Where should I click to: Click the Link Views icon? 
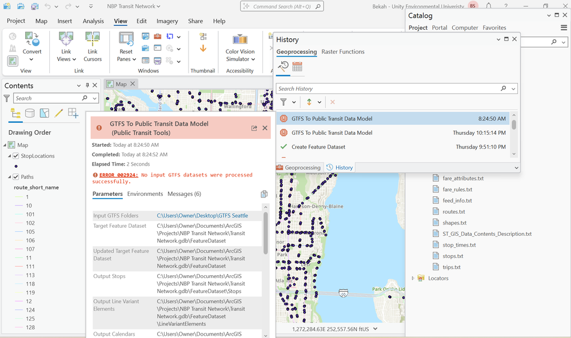click(66, 39)
